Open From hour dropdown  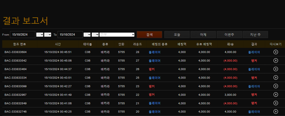[40, 34]
